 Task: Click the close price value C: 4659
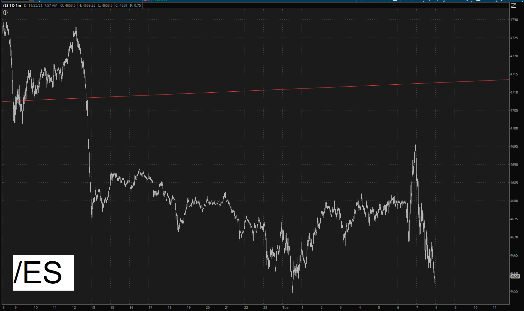[121, 5]
